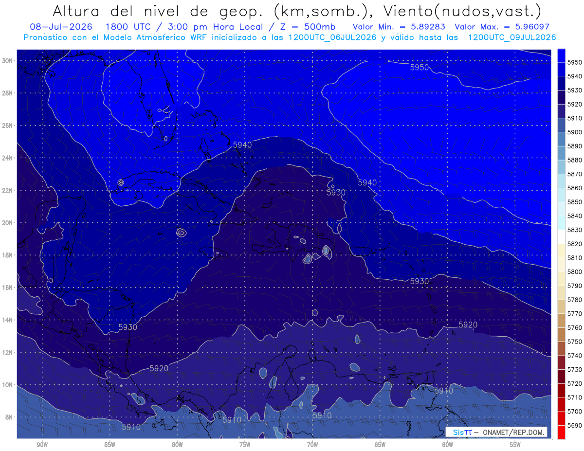Click the "Viento(nudos,vast.)" part of the title

(x=462, y=11)
